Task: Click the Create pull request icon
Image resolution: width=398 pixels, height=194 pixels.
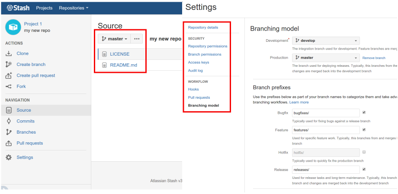Action: [x=9, y=75]
